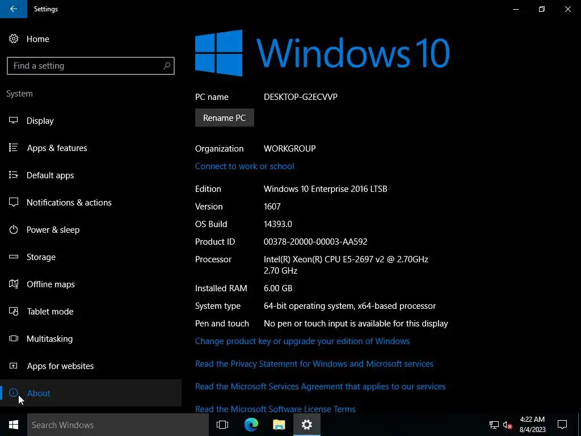Open Offline maps settings
The height and width of the screenshot is (436, 581).
point(50,284)
